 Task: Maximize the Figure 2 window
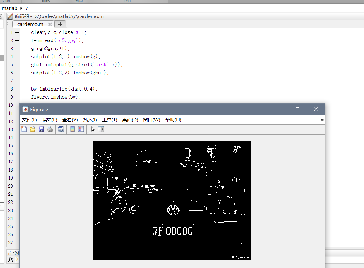(297, 109)
